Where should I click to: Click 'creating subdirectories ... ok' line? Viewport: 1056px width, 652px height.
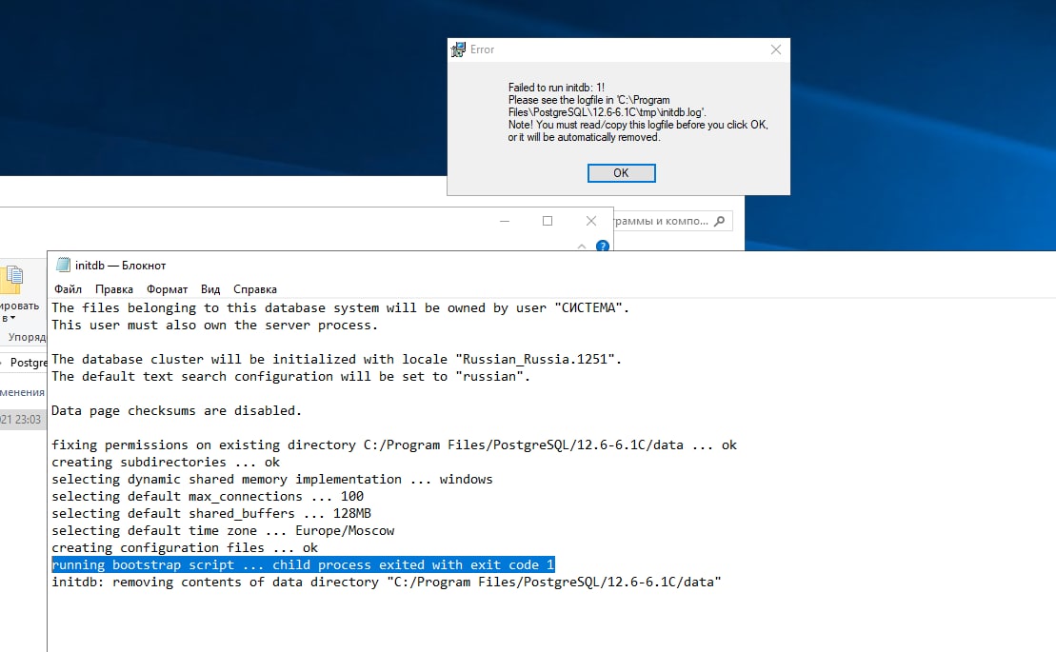click(x=166, y=463)
